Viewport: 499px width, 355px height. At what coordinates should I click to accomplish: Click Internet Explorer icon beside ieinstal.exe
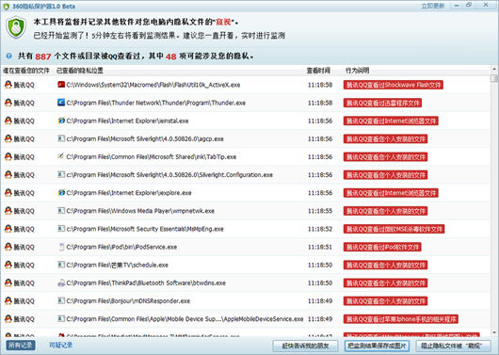click(x=61, y=121)
